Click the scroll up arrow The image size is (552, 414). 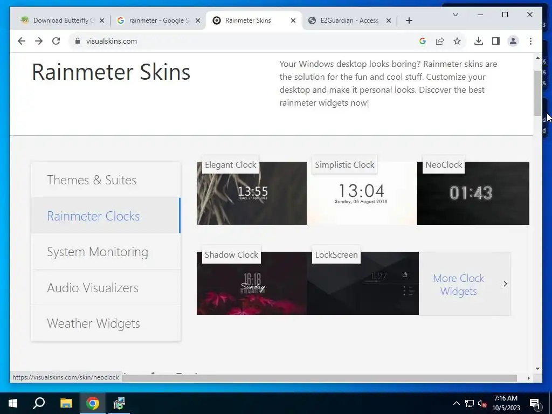537,58
